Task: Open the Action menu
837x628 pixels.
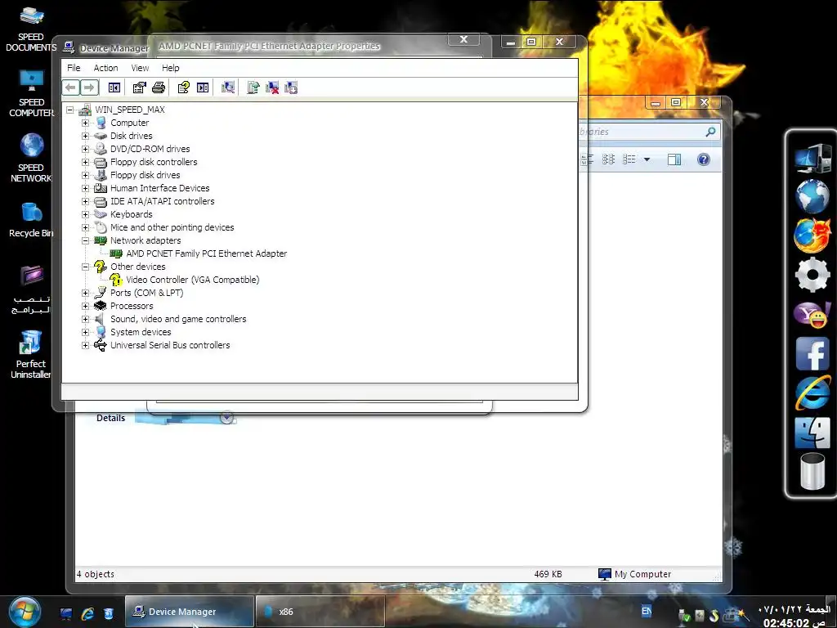Action: 105,68
